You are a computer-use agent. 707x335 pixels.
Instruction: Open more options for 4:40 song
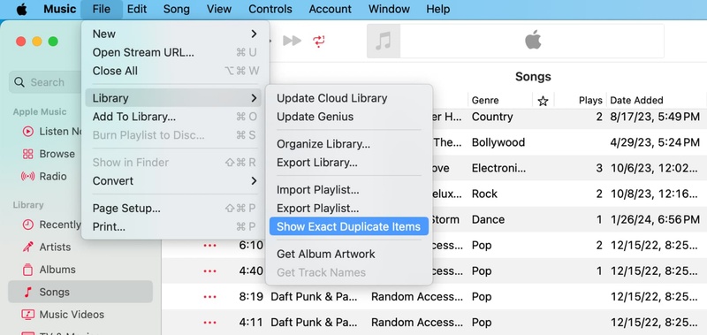(210, 271)
